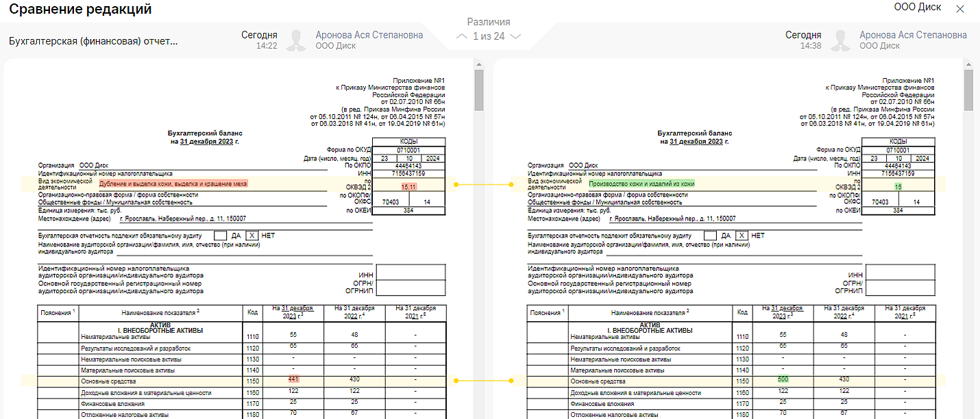Check the ДА box in left document

[220, 236]
